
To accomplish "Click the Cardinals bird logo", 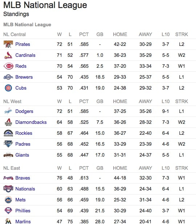I will [8, 55].
